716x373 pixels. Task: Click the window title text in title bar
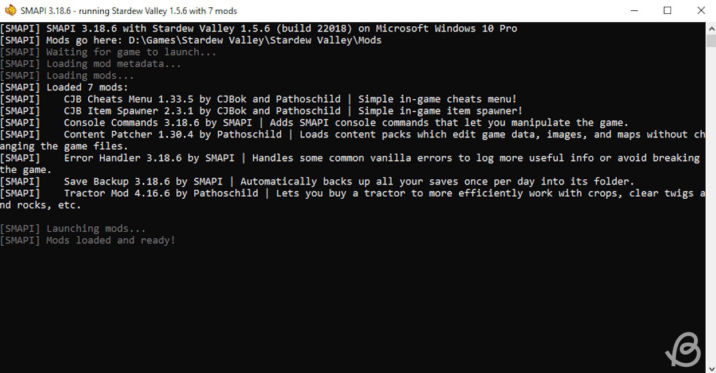(129, 11)
